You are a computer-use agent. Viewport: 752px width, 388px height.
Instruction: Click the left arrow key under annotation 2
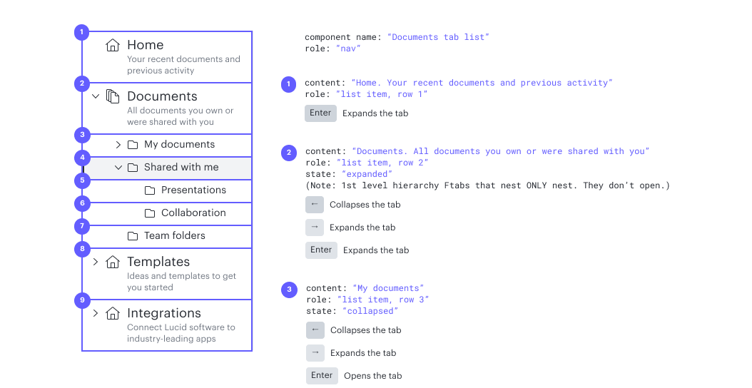pos(315,205)
